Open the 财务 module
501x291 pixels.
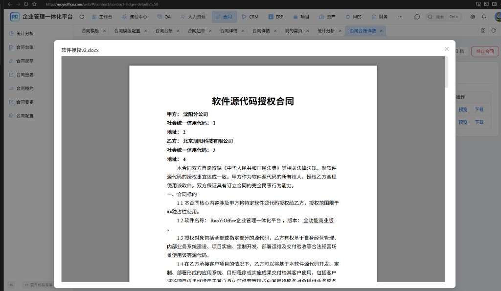[379, 17]
